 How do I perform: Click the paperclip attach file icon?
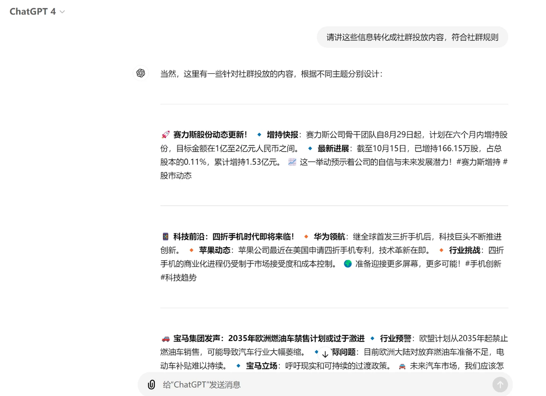[x=152, y=385]
